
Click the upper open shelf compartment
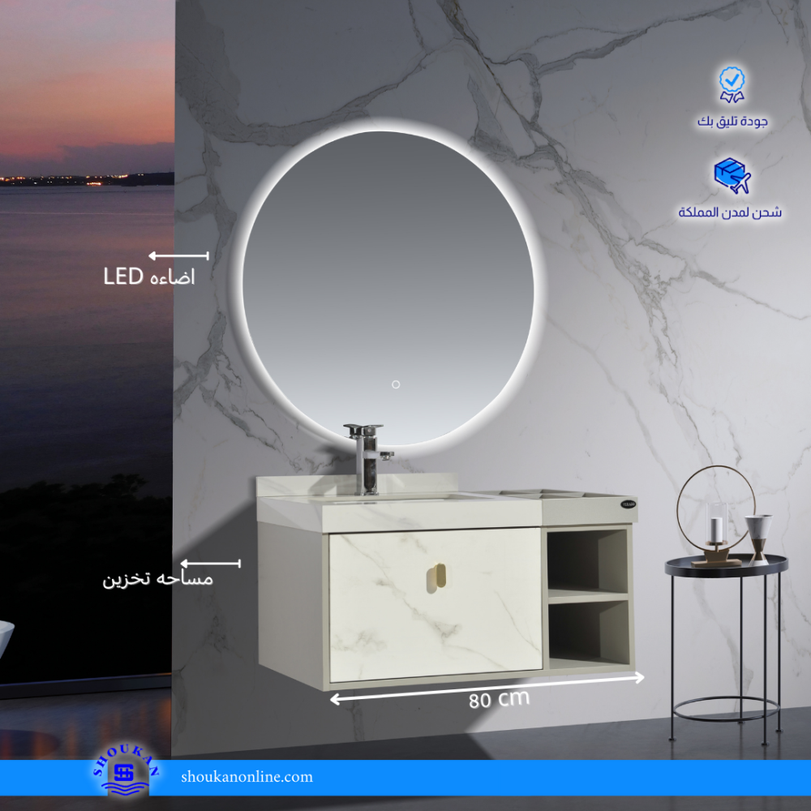pyautogui.click(x=587, y=561)
